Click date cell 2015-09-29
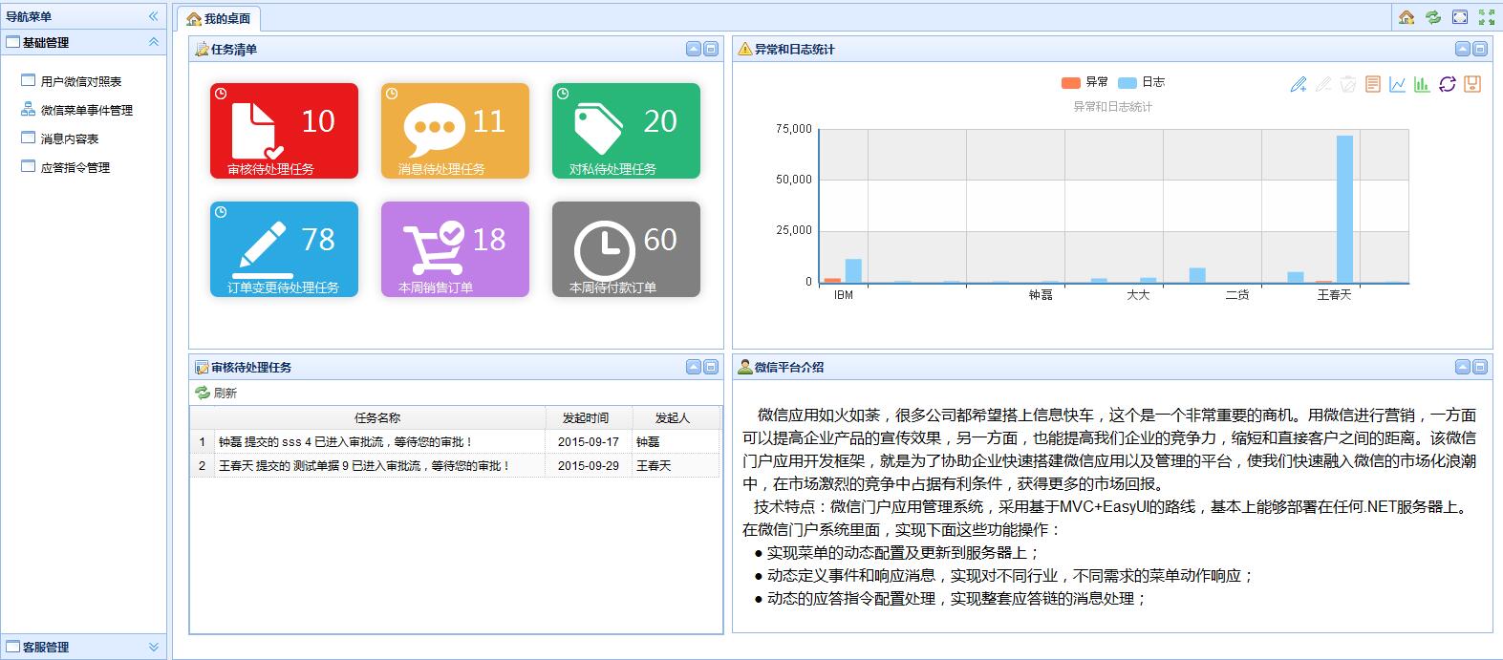Screen dimensions: 1503x660 click(589, 466)
